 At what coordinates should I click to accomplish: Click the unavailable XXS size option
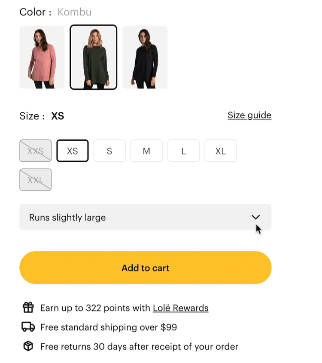36,151
